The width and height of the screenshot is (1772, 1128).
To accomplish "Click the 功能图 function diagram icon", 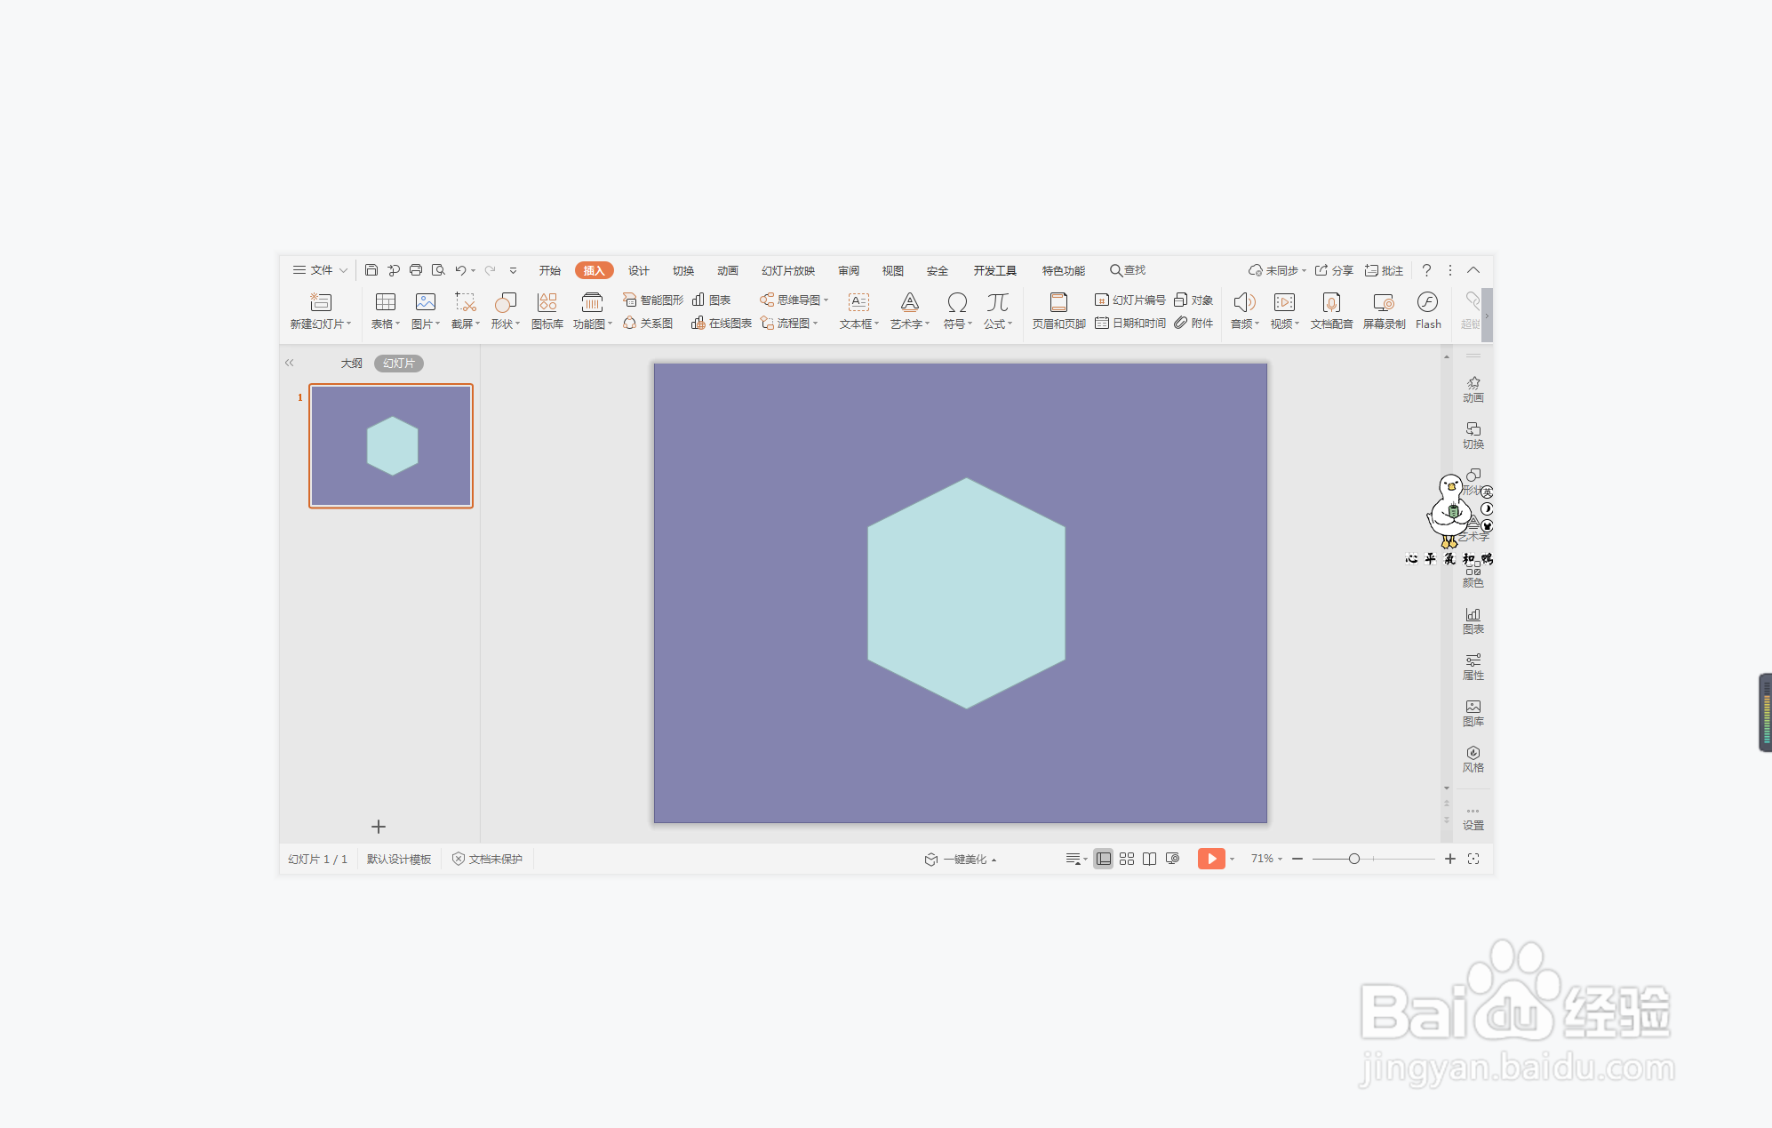I will [592, 311].
